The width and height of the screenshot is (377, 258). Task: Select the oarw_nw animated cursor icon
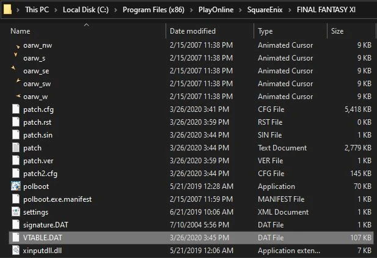16,45
